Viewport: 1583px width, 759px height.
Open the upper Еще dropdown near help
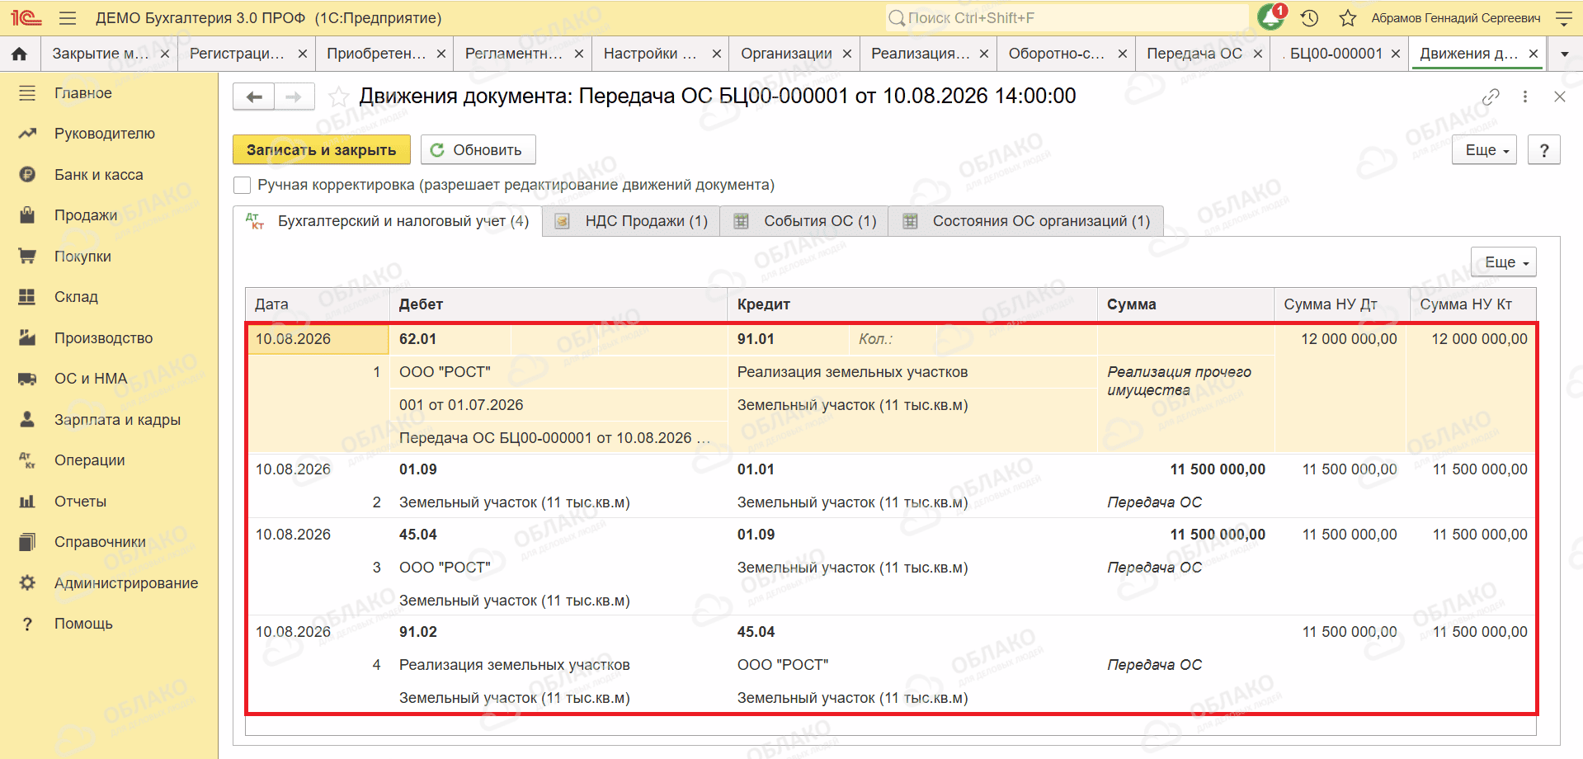point(1485,150)
